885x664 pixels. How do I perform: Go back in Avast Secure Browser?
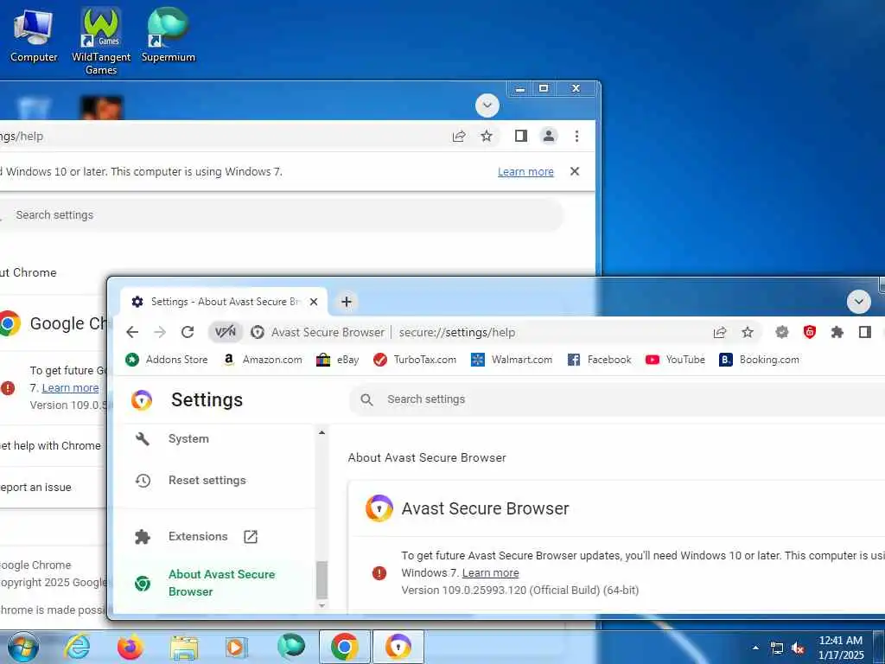[132, 332]
